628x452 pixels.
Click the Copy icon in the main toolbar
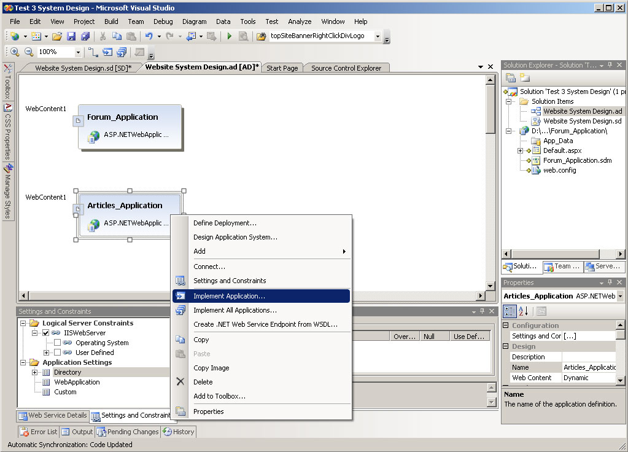coord(117,36)
